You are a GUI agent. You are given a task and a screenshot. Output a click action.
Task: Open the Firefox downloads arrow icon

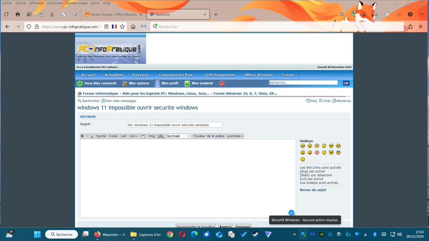coord(52,14)
